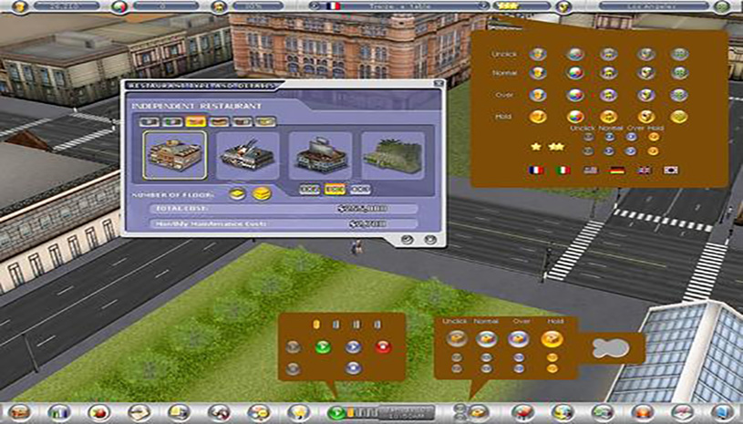
Task: Choose the second restaurant building design
Action: (248, 155)
